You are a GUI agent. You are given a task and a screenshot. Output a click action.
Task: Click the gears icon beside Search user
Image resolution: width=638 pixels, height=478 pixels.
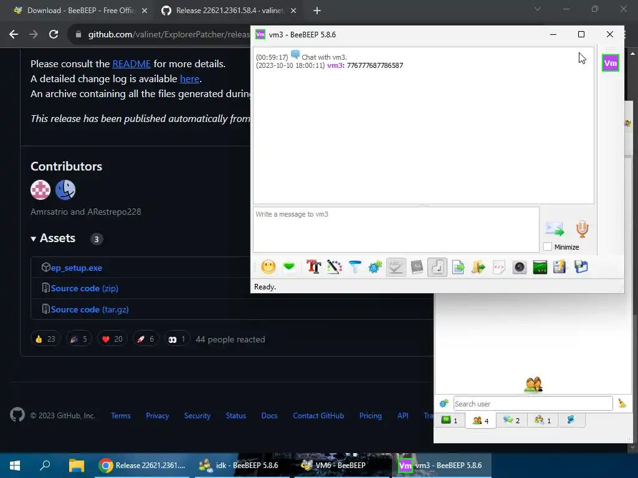444,403
